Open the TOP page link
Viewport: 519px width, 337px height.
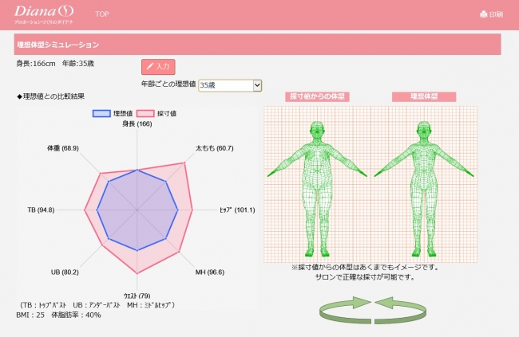[x=102, y=14]
